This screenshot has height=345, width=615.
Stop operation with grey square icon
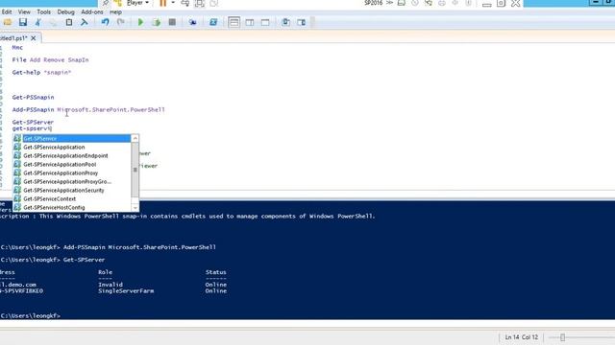[172, 22]
